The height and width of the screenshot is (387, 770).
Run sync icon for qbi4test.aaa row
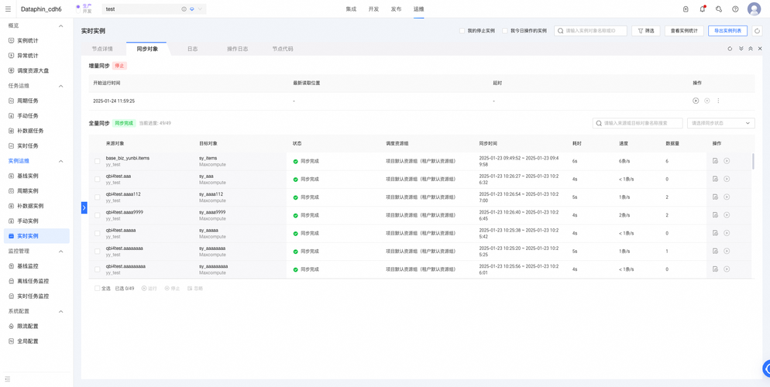coord(727,179)
